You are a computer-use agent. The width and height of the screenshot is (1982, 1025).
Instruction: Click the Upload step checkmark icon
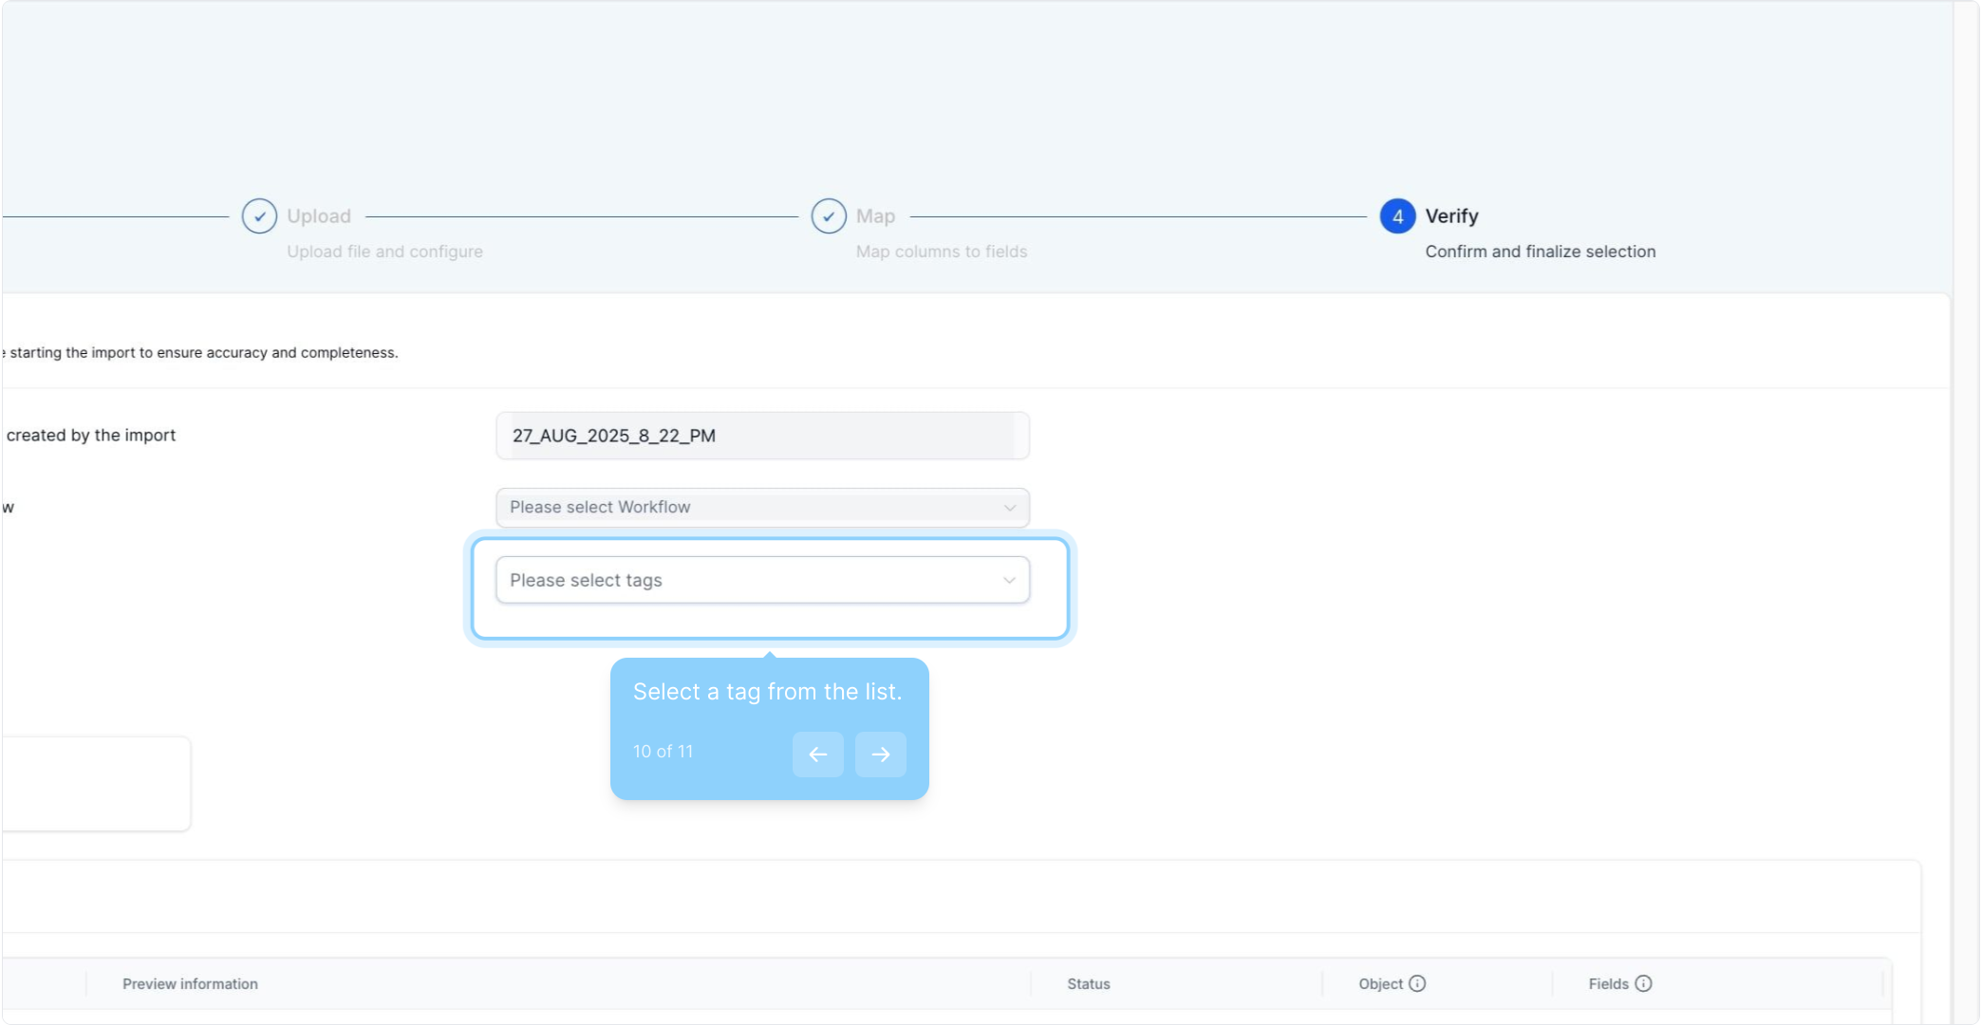pyautogui.click(x=259, y=216)
